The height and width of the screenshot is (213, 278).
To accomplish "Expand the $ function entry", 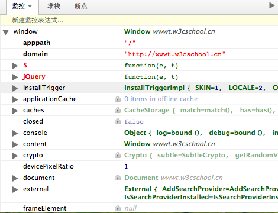I will pyautogui.click(x=15, y=66).
